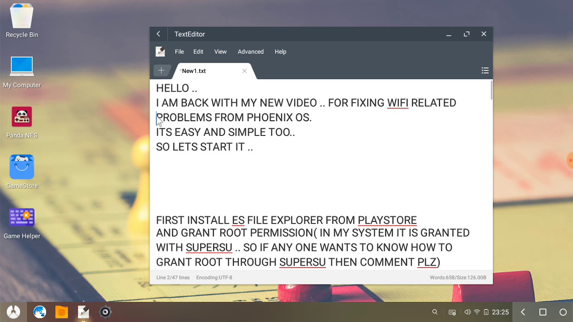Open the Help menu

point(281,52)
